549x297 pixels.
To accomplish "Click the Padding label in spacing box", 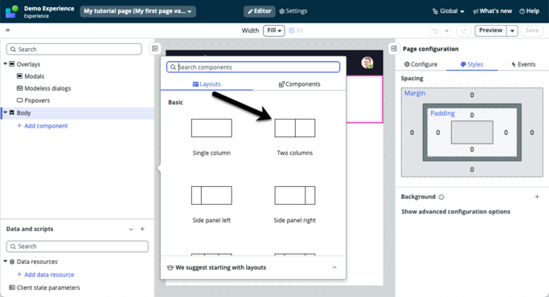I will pos(443,113).
